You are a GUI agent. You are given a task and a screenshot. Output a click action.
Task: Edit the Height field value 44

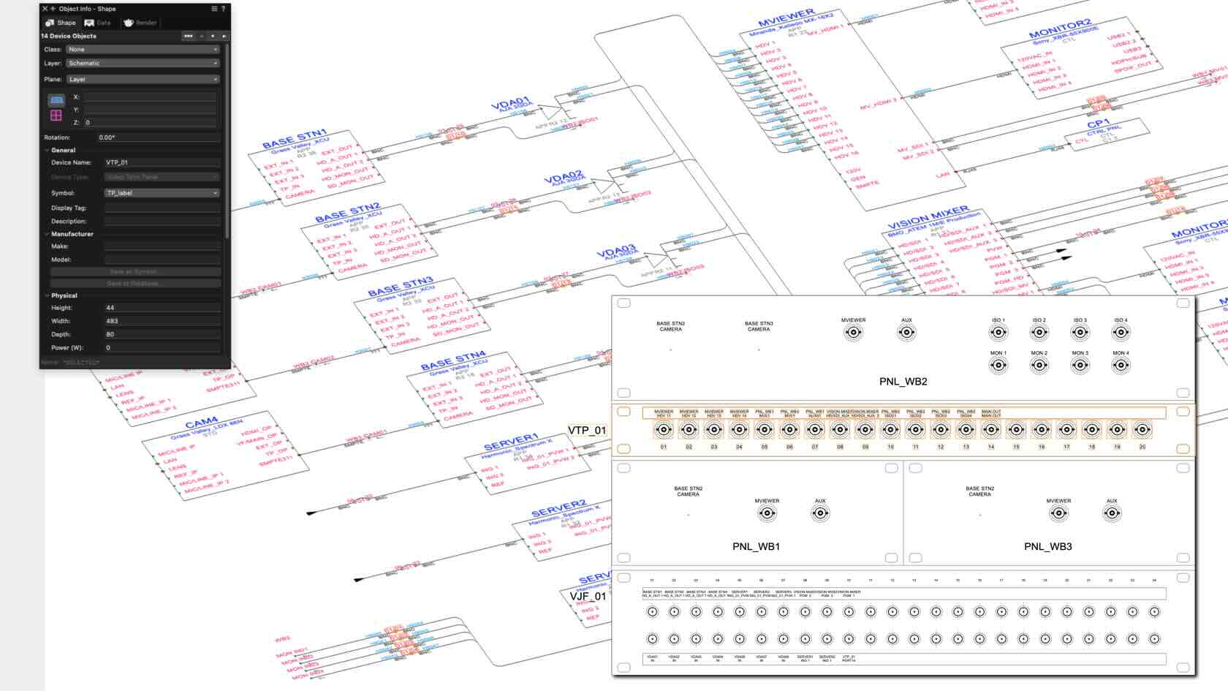[162, 308]
